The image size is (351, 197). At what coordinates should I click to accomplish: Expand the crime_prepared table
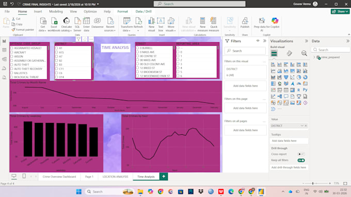[314, 57]
